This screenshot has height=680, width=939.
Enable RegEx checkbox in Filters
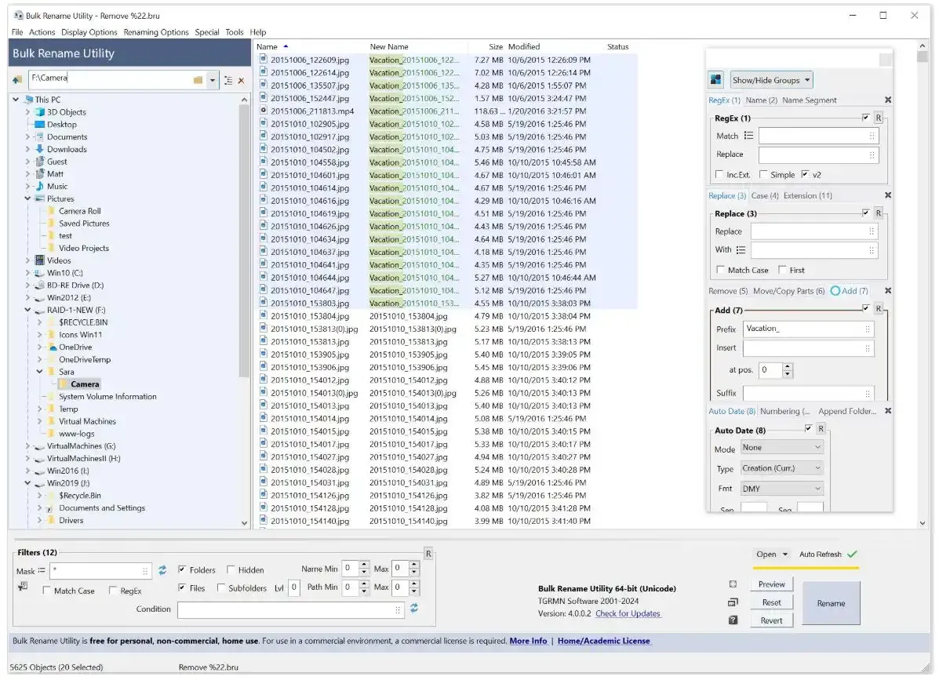(x=113, y=591)
